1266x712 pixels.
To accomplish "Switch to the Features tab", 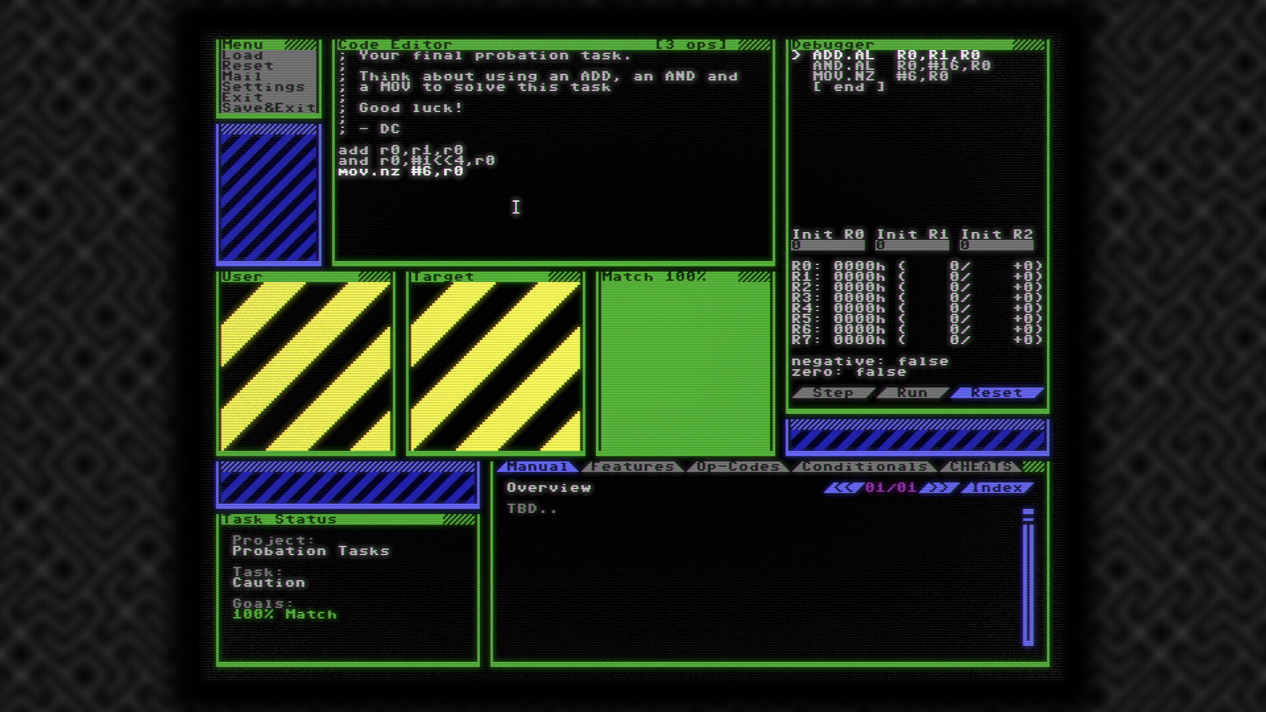I will pos(632,467).
